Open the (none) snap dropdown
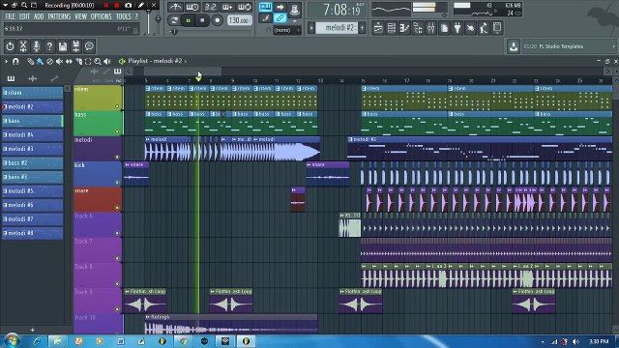Viewport: 619px width, 348px height. coord(287,30)
